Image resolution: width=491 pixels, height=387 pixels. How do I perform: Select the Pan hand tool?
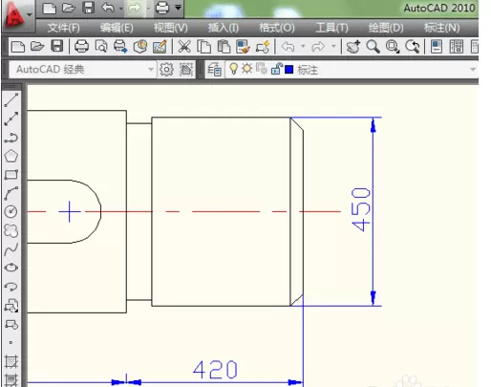click(353, 47)
